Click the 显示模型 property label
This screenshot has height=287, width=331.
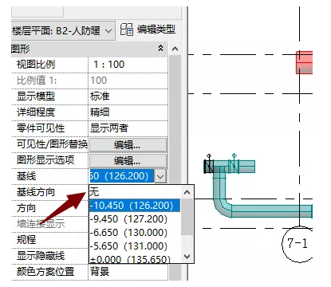click(x=36, y=96)
